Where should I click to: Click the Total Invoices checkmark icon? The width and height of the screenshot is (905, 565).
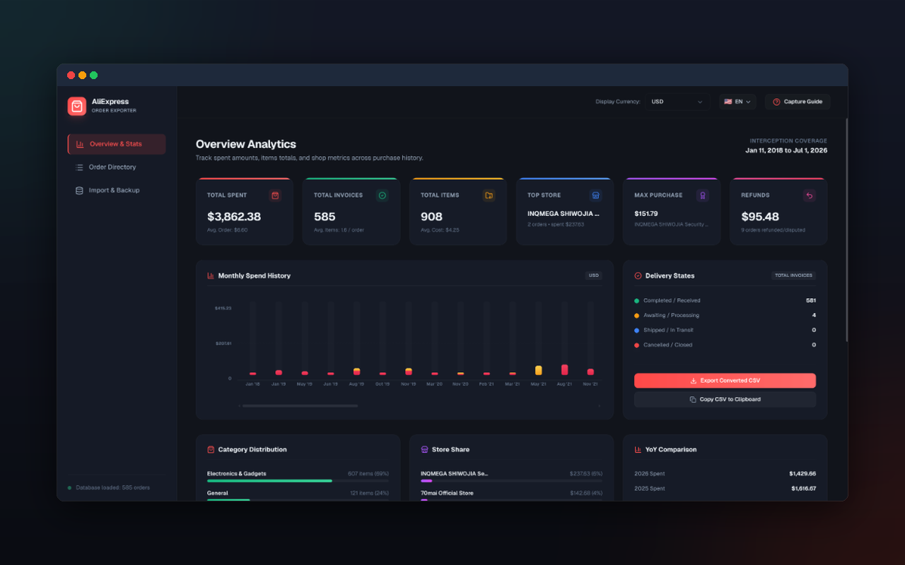(383, 195)
